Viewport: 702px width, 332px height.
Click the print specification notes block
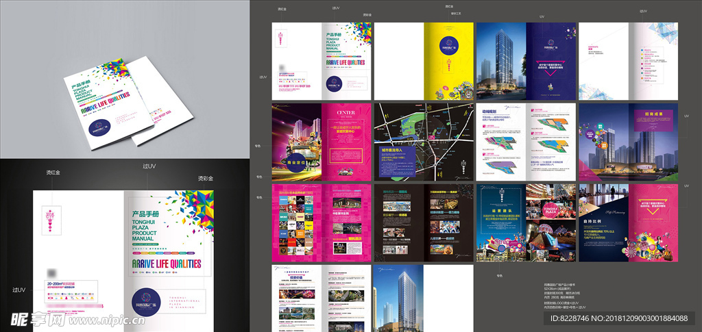(x=565, y=296)
